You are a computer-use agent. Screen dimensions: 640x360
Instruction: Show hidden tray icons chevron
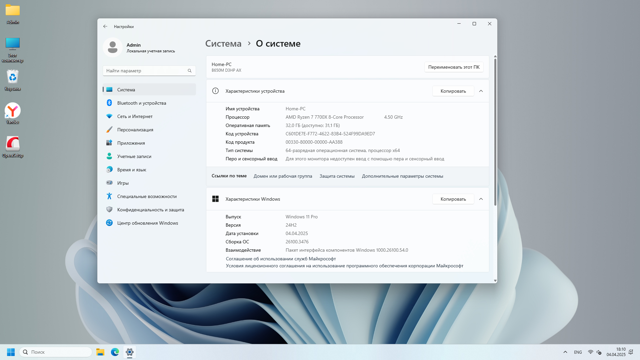(x=565, y=352)
